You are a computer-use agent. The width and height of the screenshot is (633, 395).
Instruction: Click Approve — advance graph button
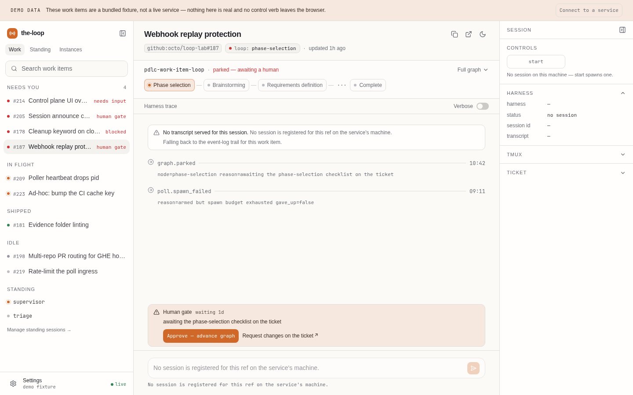pyautogui.click(x=201, y=336)
